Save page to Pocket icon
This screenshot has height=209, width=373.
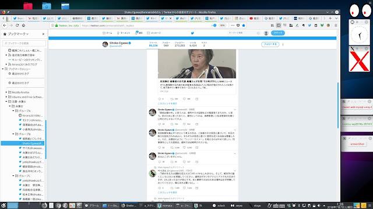(x=238, y=26)
